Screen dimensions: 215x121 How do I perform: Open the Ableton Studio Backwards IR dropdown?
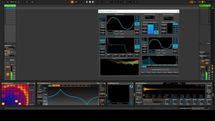pos(153,104)
